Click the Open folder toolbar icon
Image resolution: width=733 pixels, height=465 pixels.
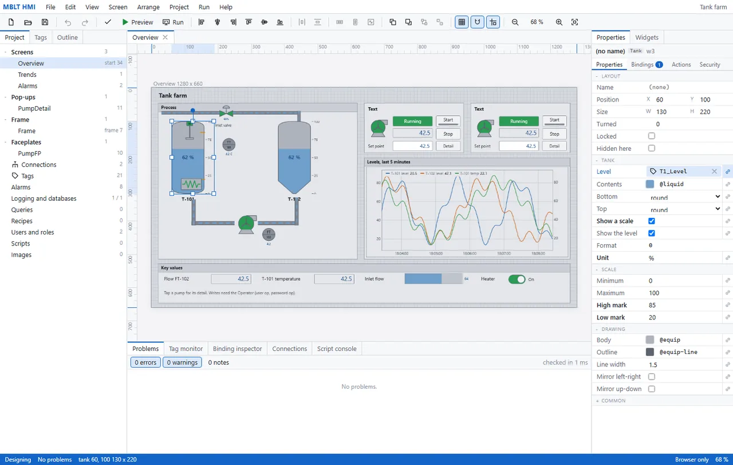tap(27, 22)
